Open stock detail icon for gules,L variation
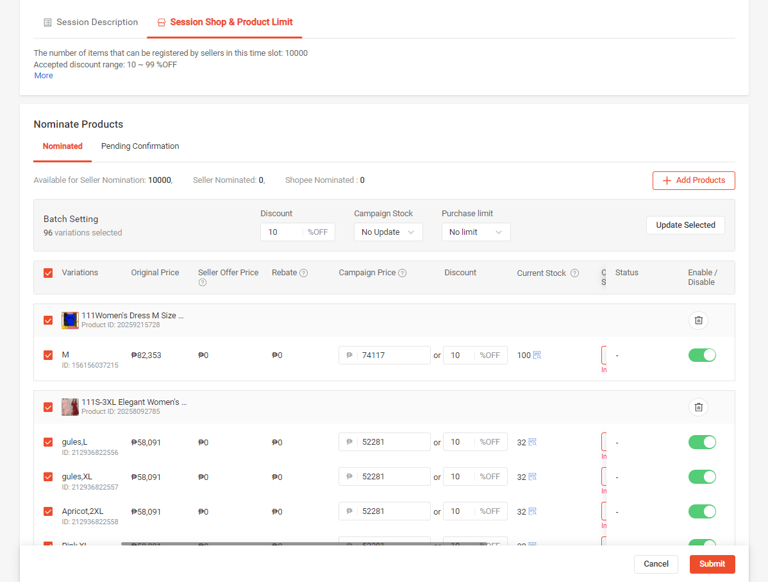This screenshot has height=582, width=768. pyautogui.click(x=532, y=442)
